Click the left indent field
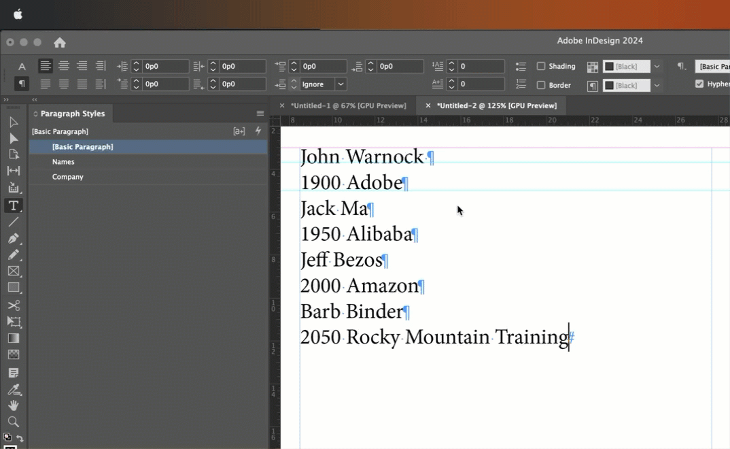730x449 pixels. pos(165,66)
